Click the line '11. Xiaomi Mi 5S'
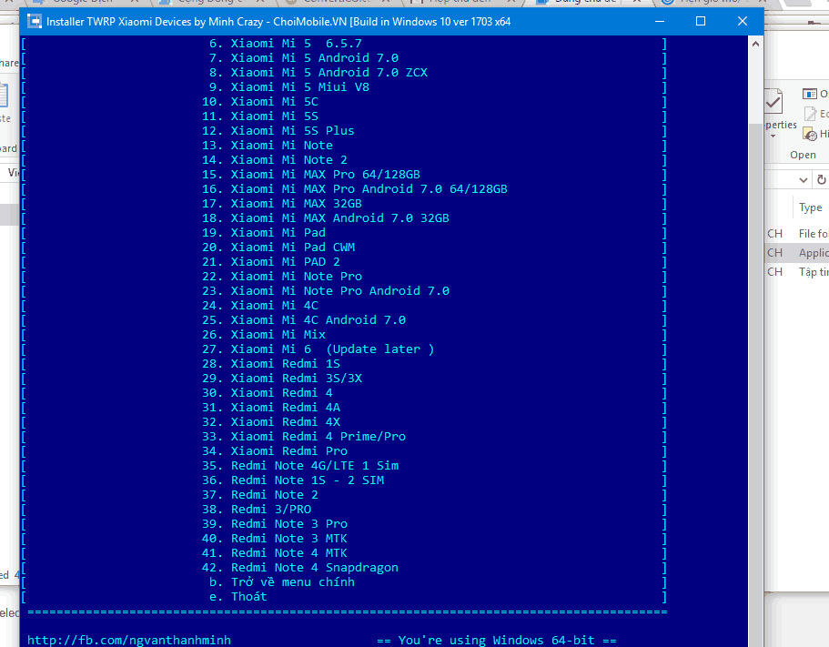The width and height of the screenshot is (829, 647). [x=260, y=116]
